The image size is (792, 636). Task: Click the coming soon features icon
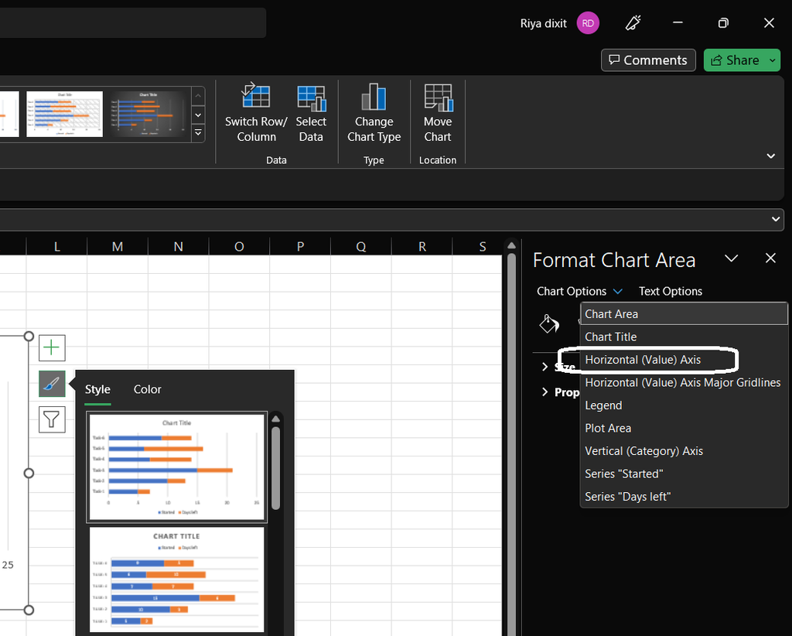(633, 23)
